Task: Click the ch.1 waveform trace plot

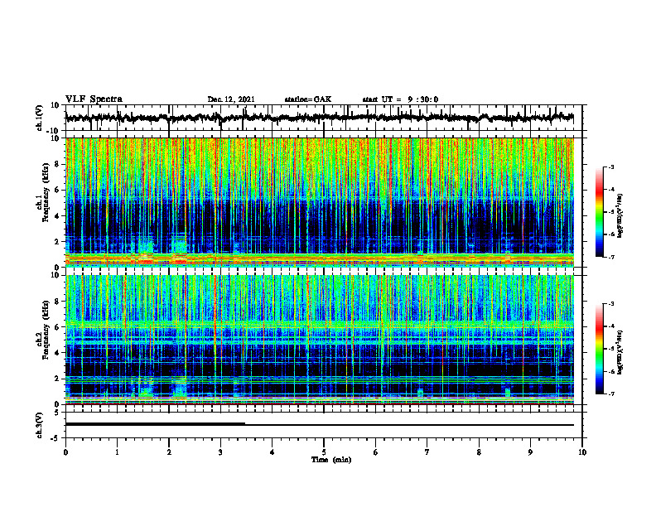Action: click(319, 118)
